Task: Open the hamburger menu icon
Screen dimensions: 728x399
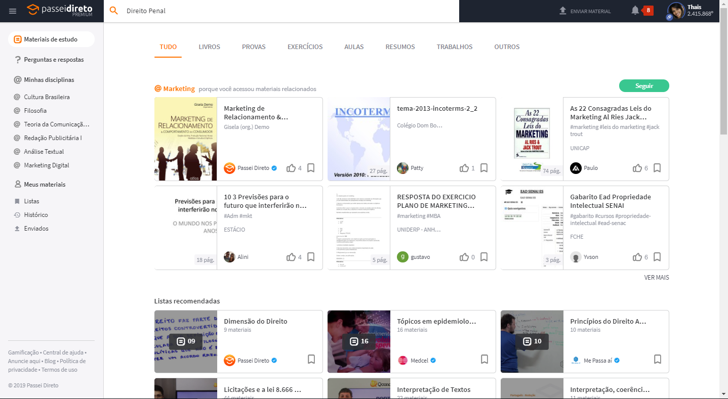Action: coord(13,11)
